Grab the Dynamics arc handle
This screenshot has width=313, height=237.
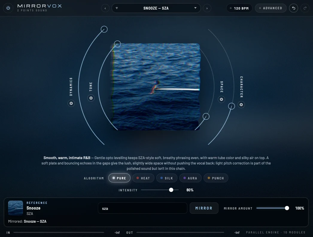(x=104, y=29)
